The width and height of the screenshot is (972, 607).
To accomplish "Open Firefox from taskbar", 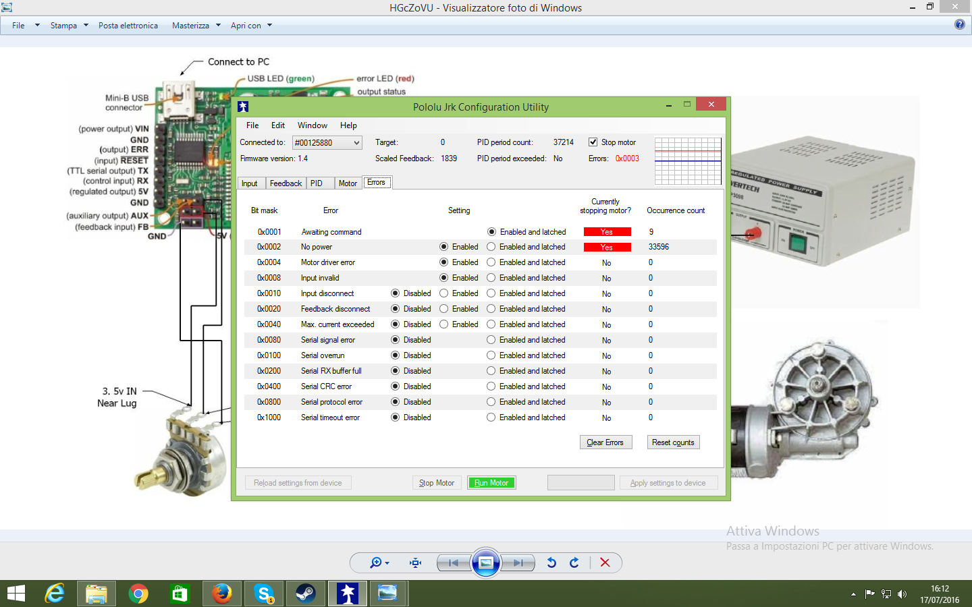I will (x=221, y=594).
